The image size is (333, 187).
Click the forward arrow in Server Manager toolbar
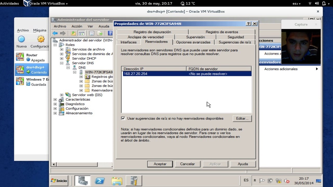63,33
